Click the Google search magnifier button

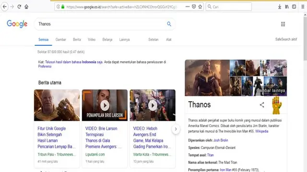tap(169, 24)
